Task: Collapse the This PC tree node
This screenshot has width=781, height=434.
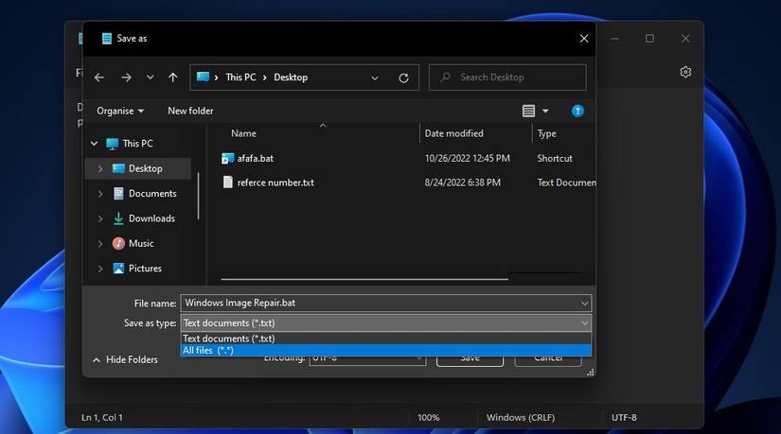Action: point(94,144)
